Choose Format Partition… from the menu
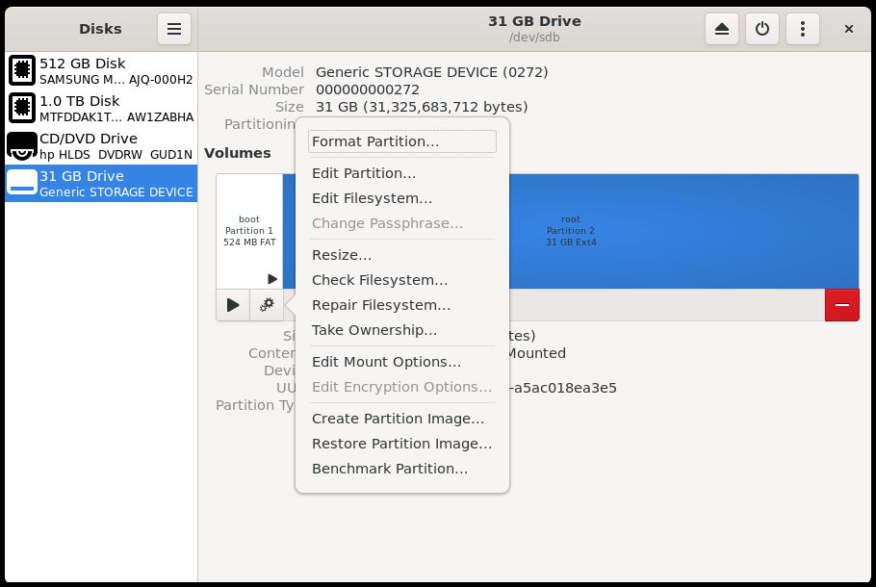Viewport: 876px width, 587px height. pyautogui.click(x=375, y=141)
